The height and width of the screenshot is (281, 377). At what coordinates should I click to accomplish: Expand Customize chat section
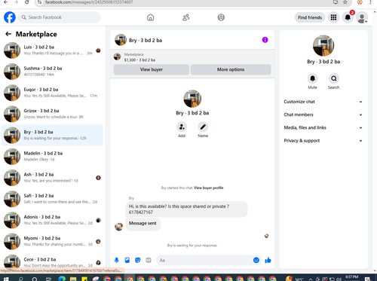[323, 102]
